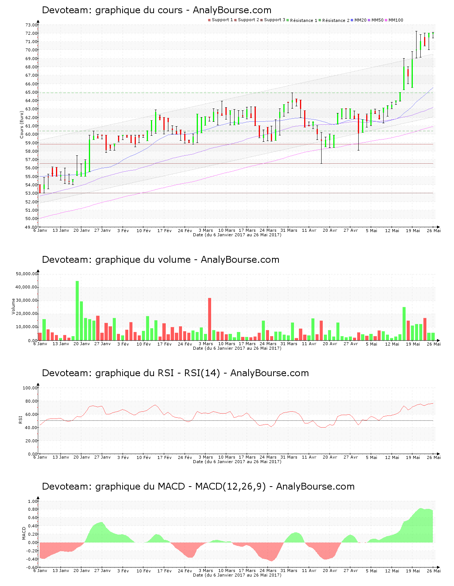Image resolution: width=454 pixels, height=586 pixels.
Task: Click the 'Cours (Euro)' axis label
Action: (22, 124)
